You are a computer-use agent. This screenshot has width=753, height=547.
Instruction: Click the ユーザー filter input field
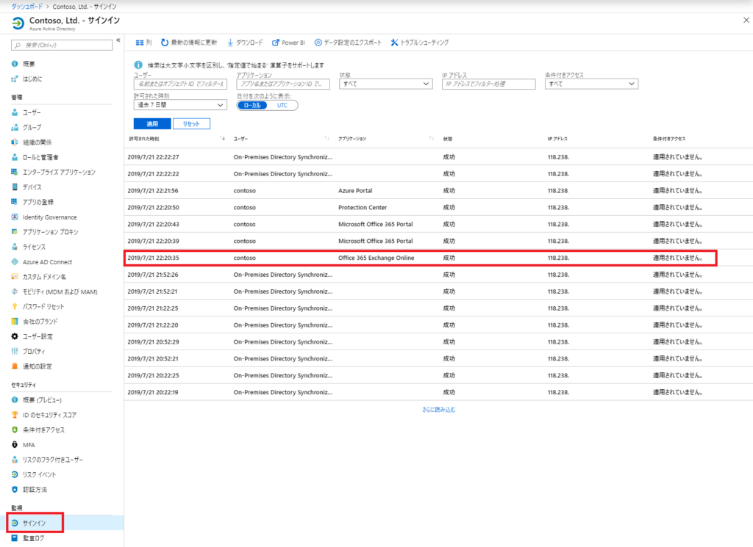click(x=180, y=84)
